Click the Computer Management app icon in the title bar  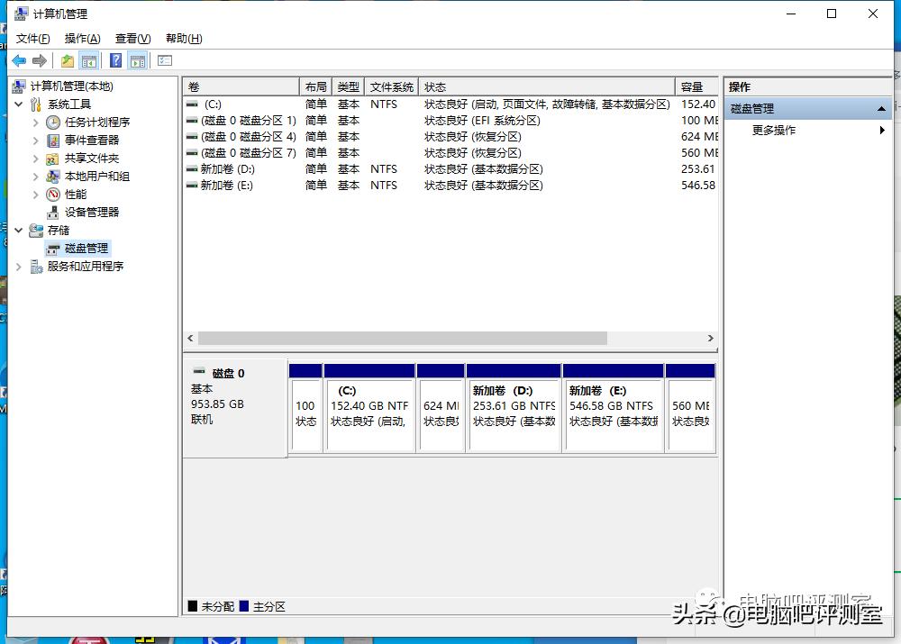(22, 14)
